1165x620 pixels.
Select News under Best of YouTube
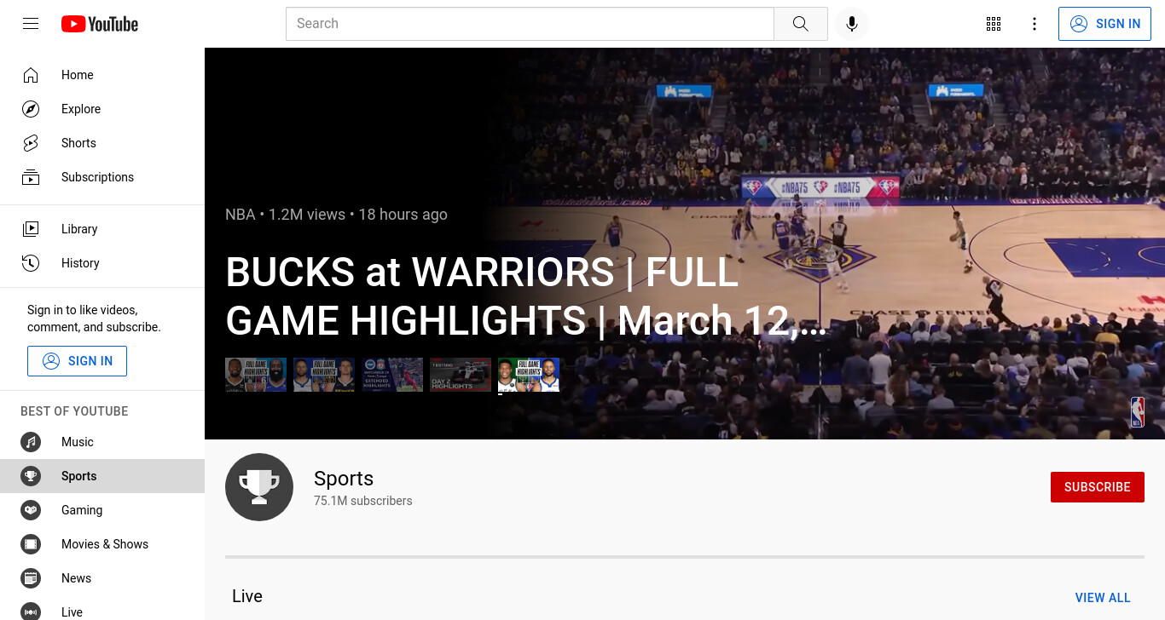(x=102, y=578)
